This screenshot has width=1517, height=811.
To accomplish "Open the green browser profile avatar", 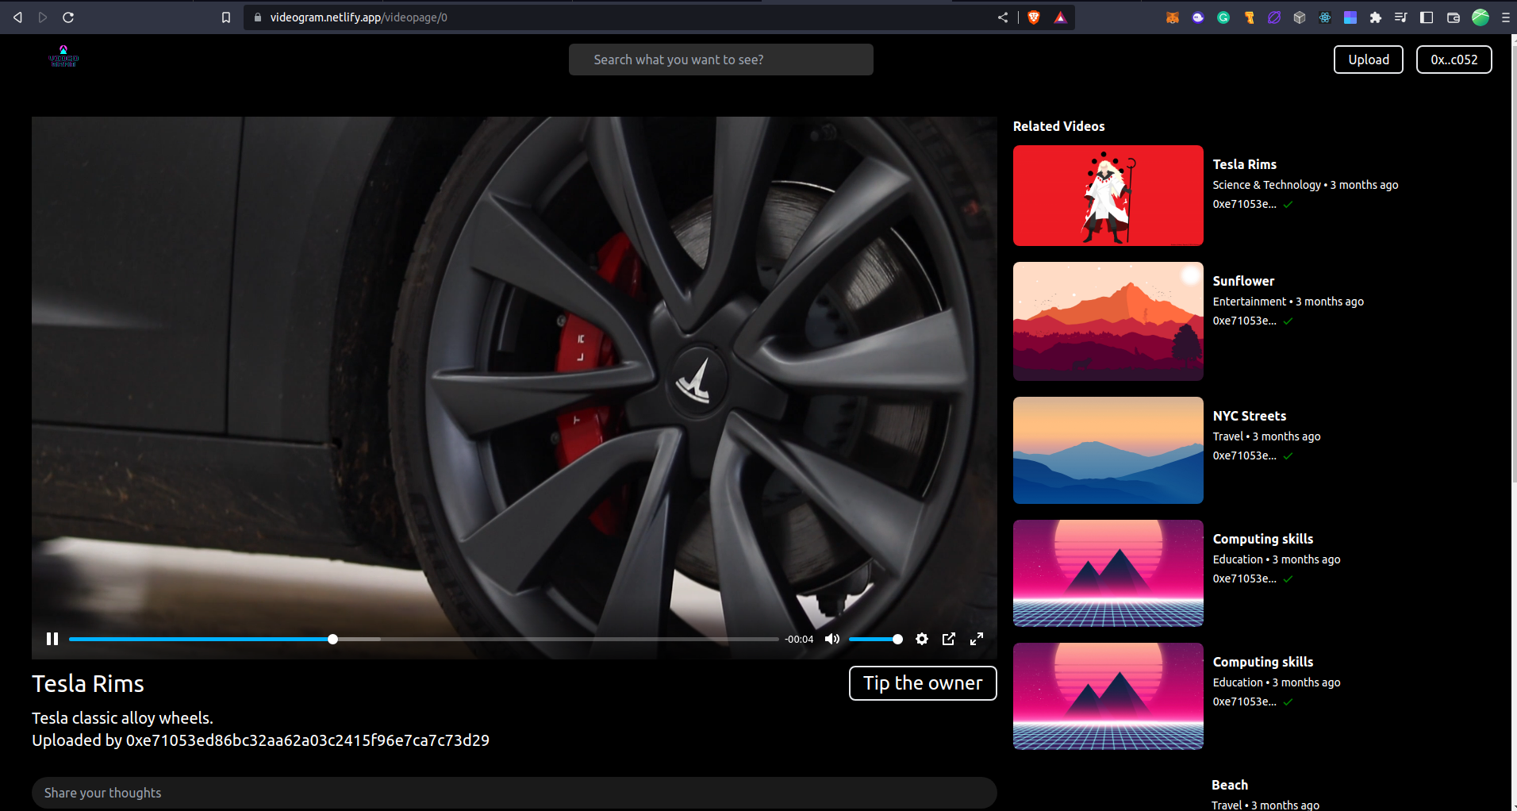I will [x=1481, y=17].
